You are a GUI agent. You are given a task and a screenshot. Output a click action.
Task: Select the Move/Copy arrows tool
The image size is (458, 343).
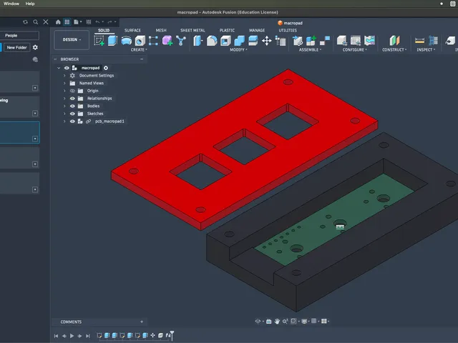267,41
